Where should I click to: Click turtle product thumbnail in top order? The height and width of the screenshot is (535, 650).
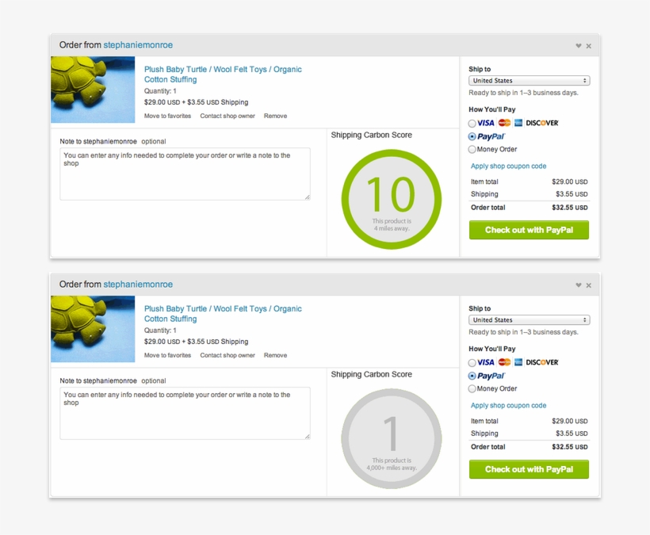pyautogui.click(x=93, y=90)
